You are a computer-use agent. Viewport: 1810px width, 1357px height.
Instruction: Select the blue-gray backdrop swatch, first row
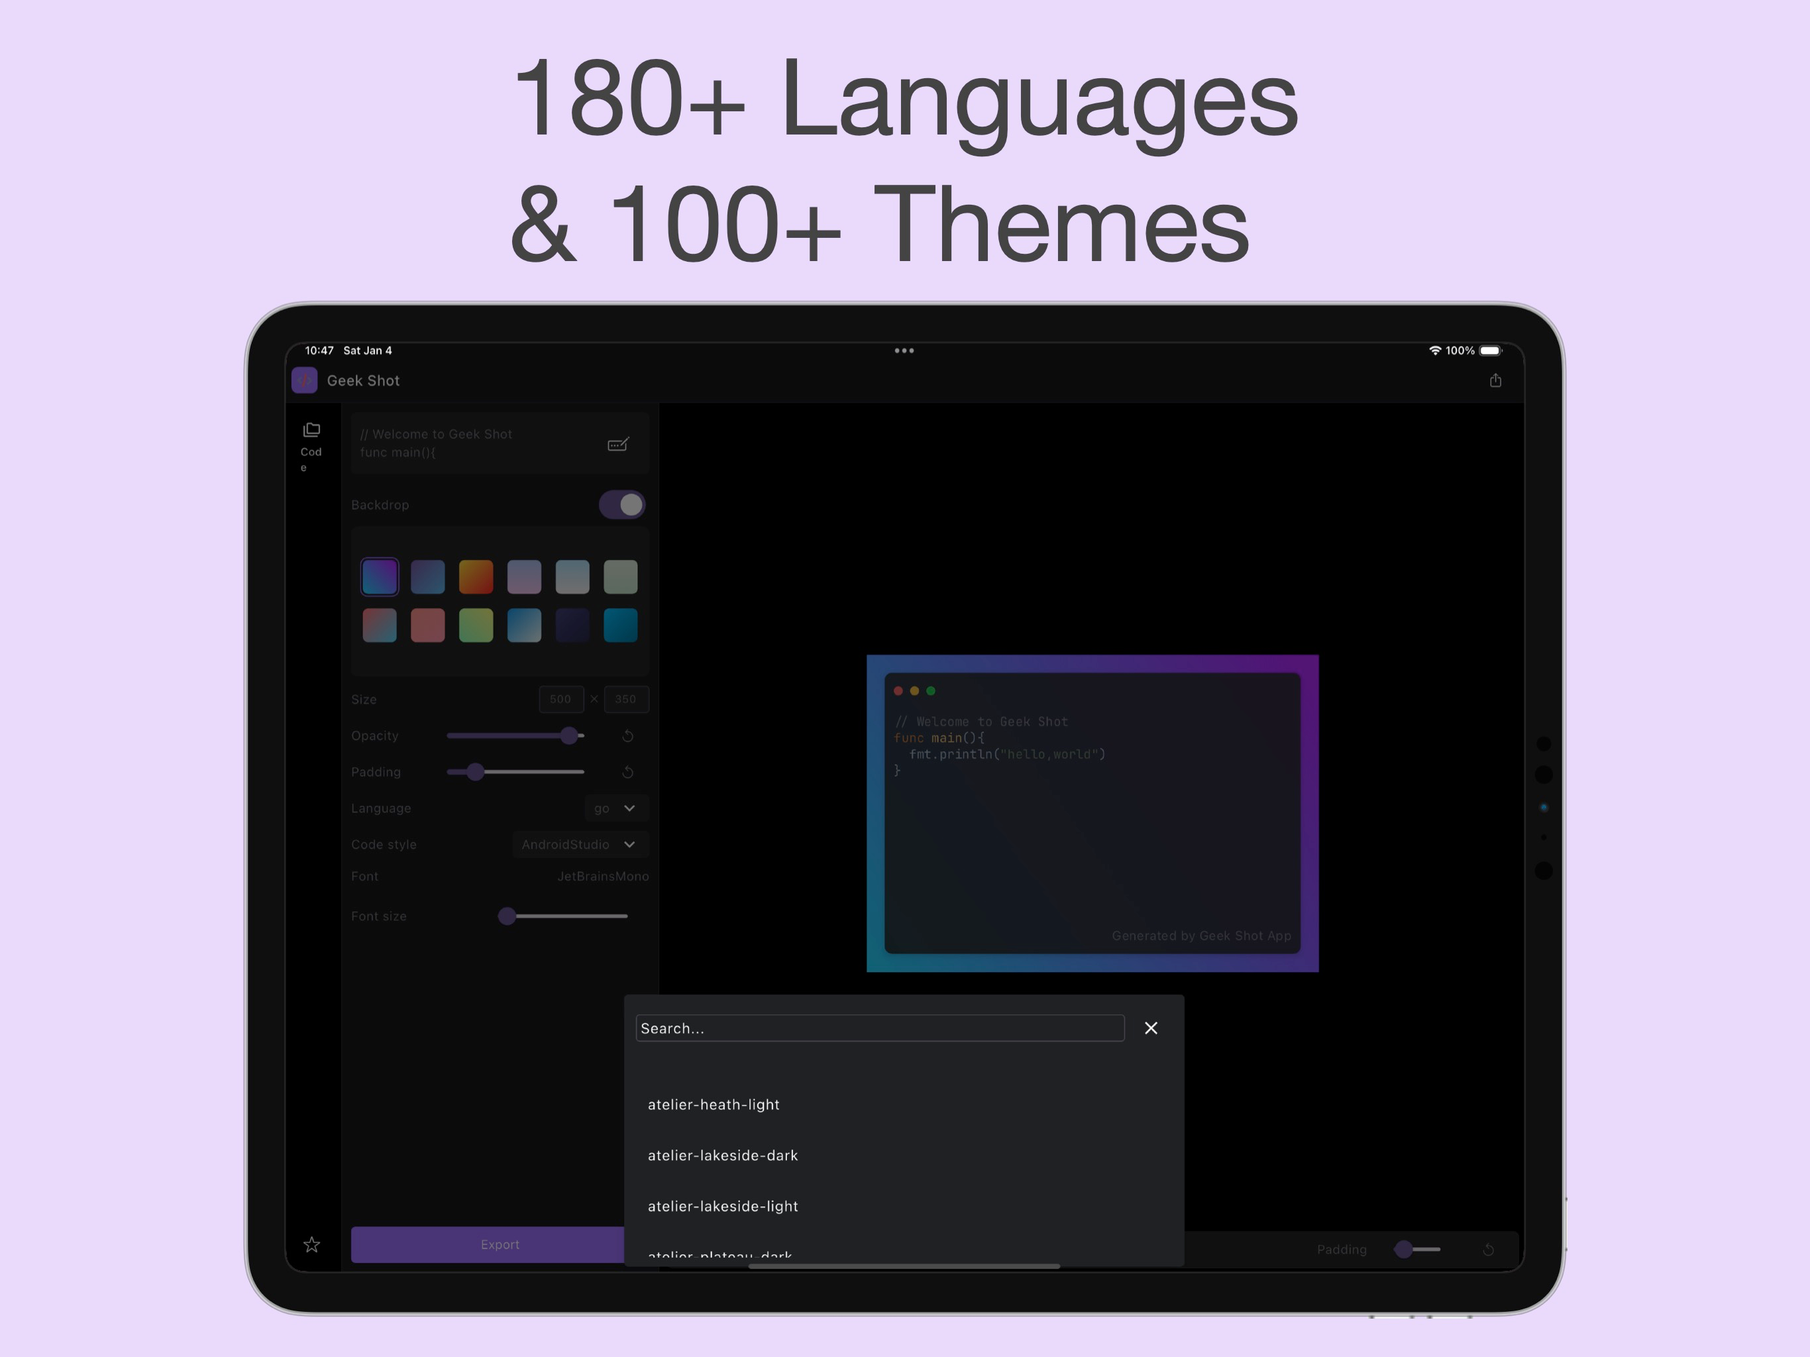(573, 577)
